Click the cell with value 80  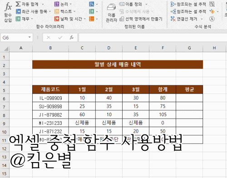[163, 98]
